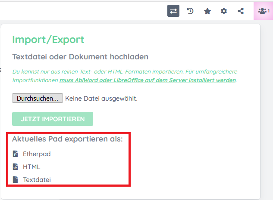
Task: Click the Etherpad file icon
Action: pyautogui.click(x=16, y=154)
